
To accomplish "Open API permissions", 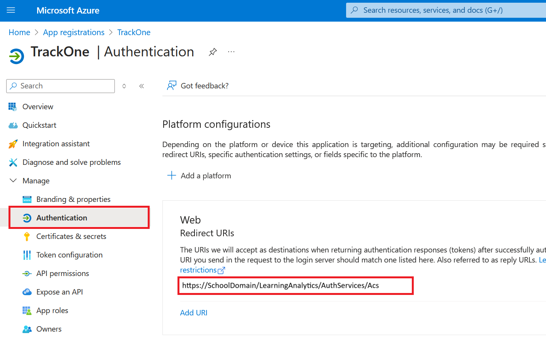I will (63, 273).
